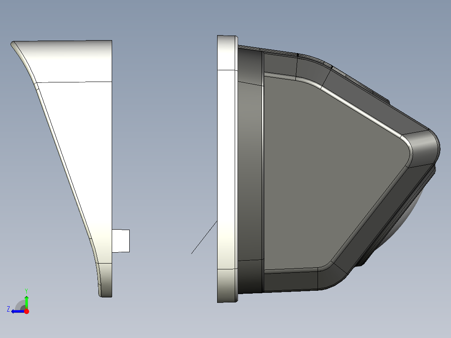Screen dimensions: 451x338
Task: Click the green Y axis arrow
Action: [26, 302]
